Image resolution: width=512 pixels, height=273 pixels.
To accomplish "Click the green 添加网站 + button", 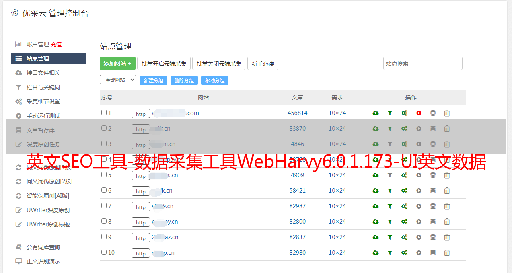I will [118, 63].
